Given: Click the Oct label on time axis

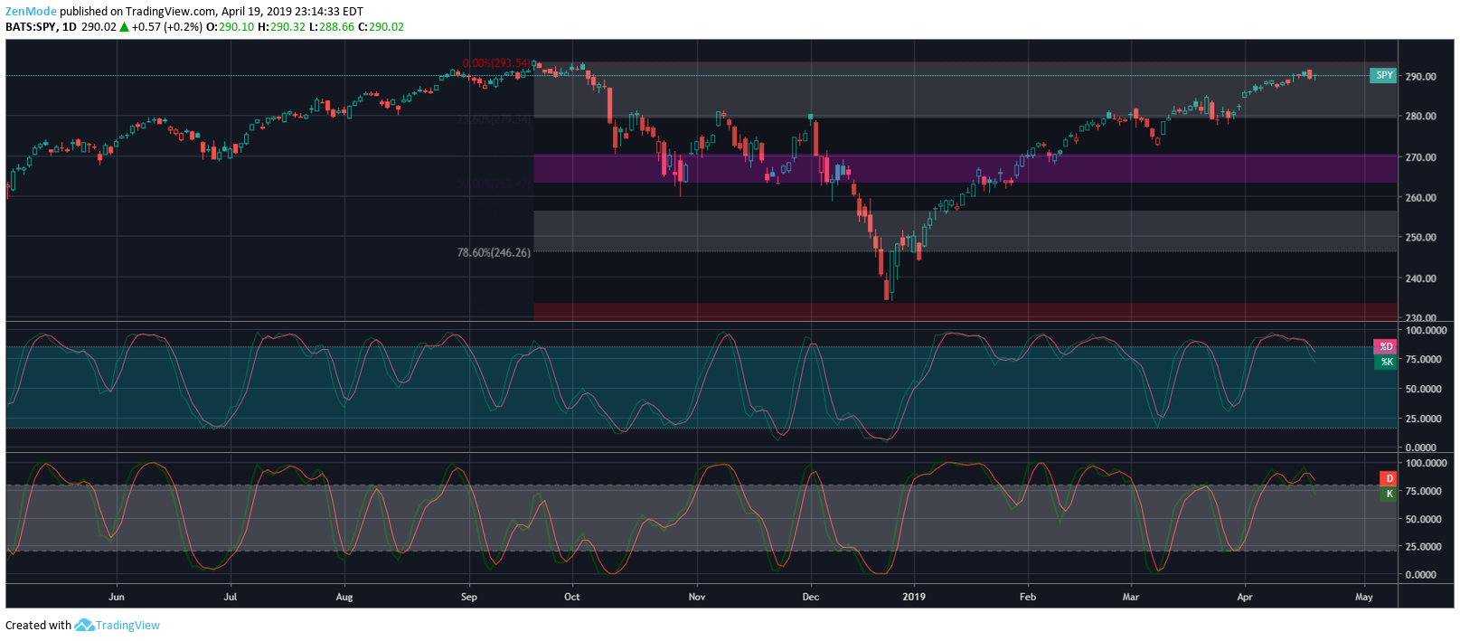Looking at the screenshot, I should point(572,597).
